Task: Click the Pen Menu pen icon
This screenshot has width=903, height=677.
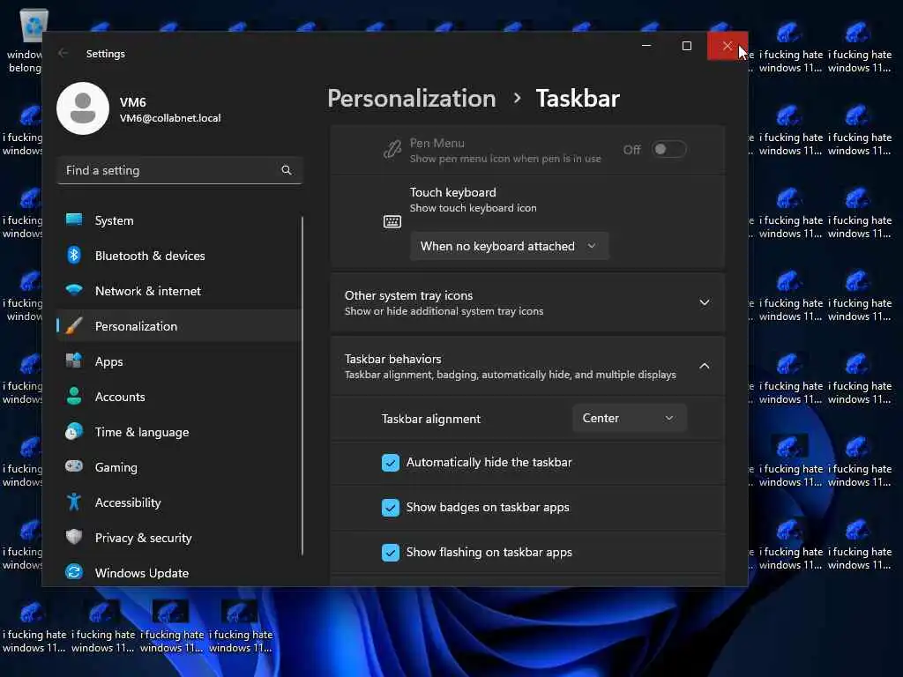Action: (392, 150)
